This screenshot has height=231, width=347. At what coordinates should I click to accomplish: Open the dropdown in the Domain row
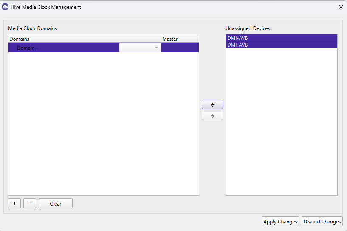click(x=140, y=48)
